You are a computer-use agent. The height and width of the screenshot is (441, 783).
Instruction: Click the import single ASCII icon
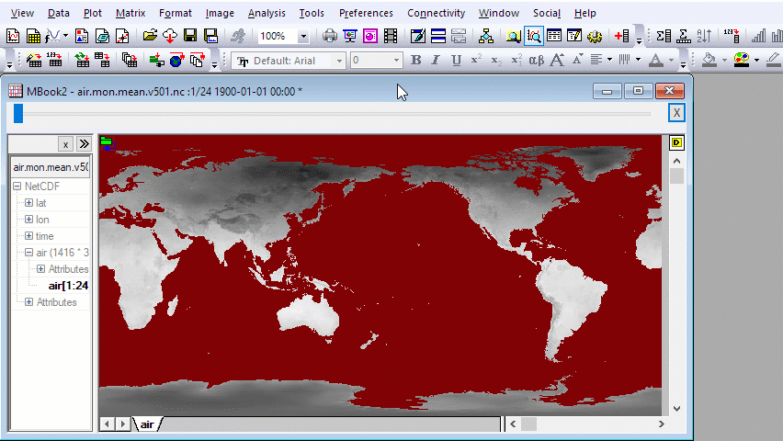(x=54, y=61)
